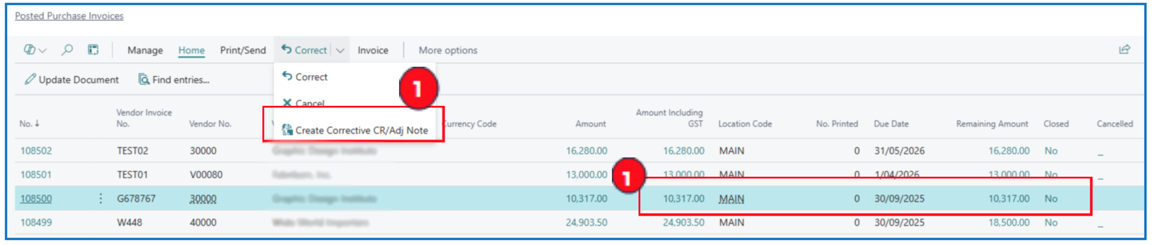Click the Update Document pencil icon

pos(30,79)
